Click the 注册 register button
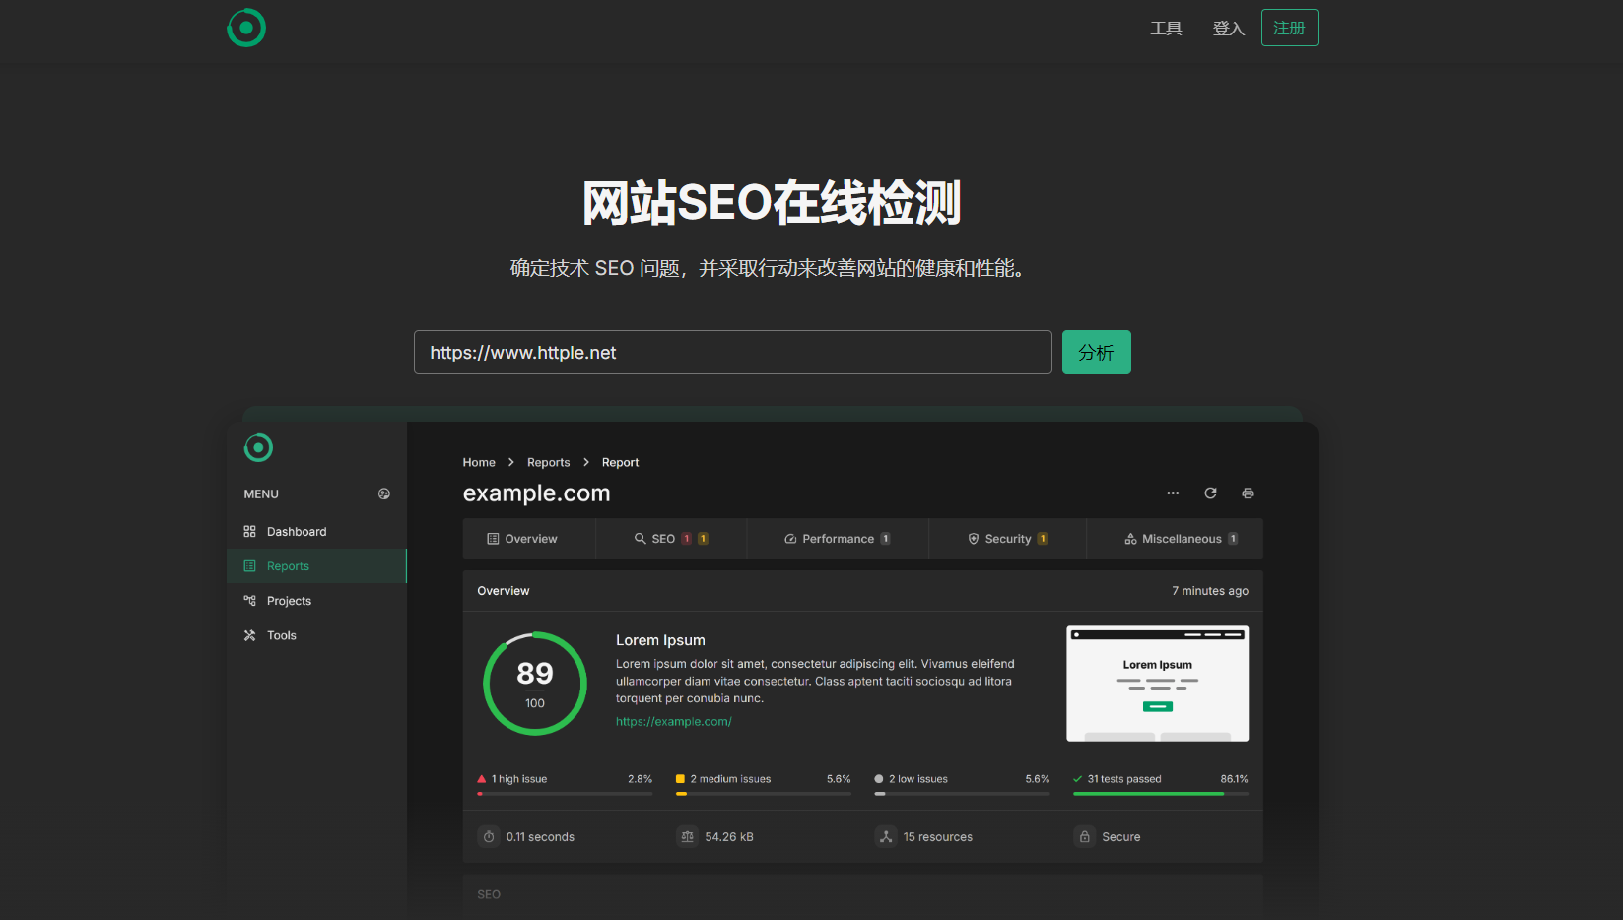The width and height of the screenshot is (1623, 920). pos(1289,28)
